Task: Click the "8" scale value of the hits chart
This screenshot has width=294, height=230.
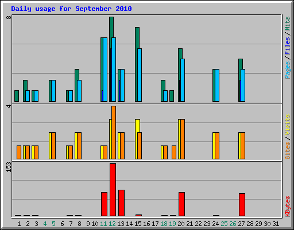Action: pos(9,17)
